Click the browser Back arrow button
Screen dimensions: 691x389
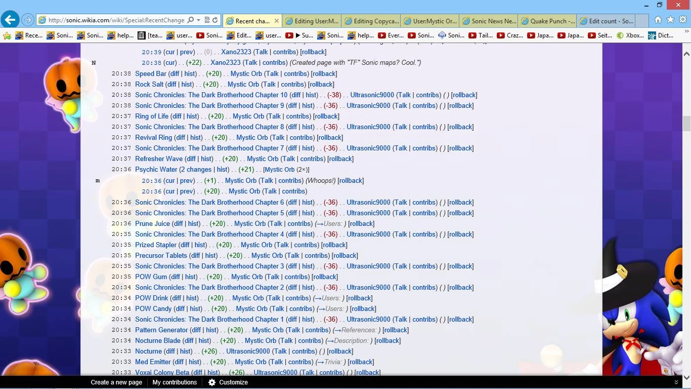tap(10, 20)
